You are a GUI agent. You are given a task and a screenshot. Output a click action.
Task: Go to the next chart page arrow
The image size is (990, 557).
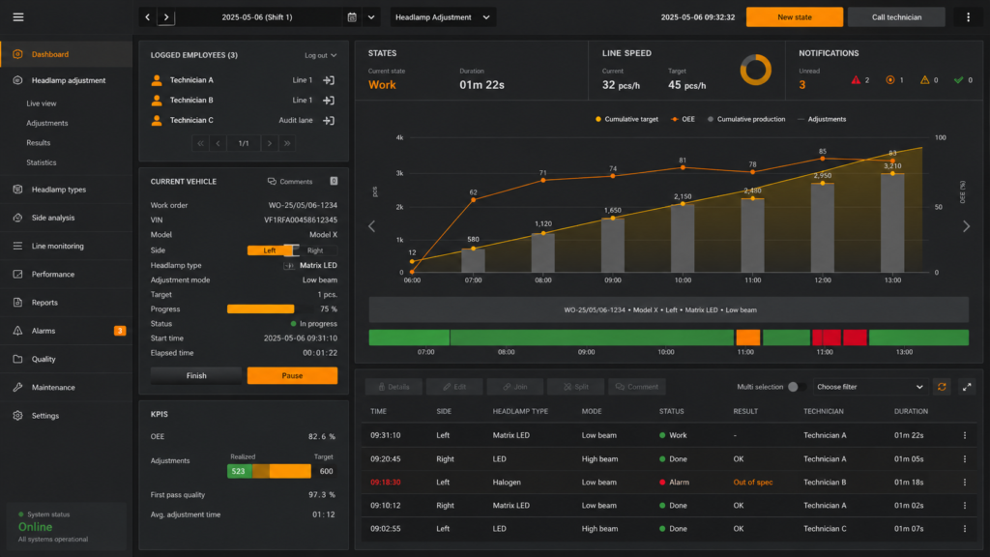(966, 226)
